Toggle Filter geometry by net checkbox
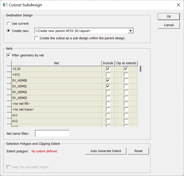The width and height of the screenshot is (184, 176). tap(8, 55)
